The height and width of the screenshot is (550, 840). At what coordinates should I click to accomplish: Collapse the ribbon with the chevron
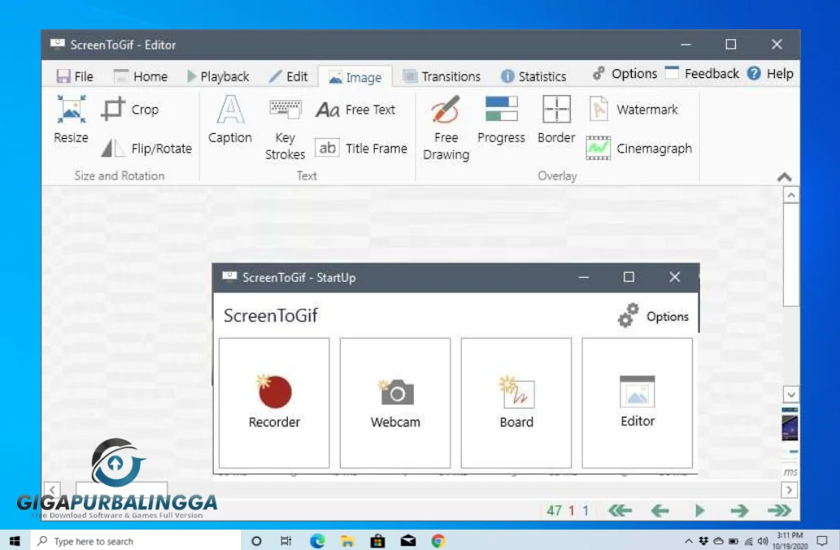(x=784, y=177)
